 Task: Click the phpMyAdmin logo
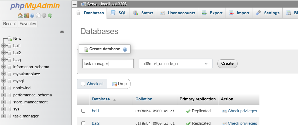(x=35, y=6)
